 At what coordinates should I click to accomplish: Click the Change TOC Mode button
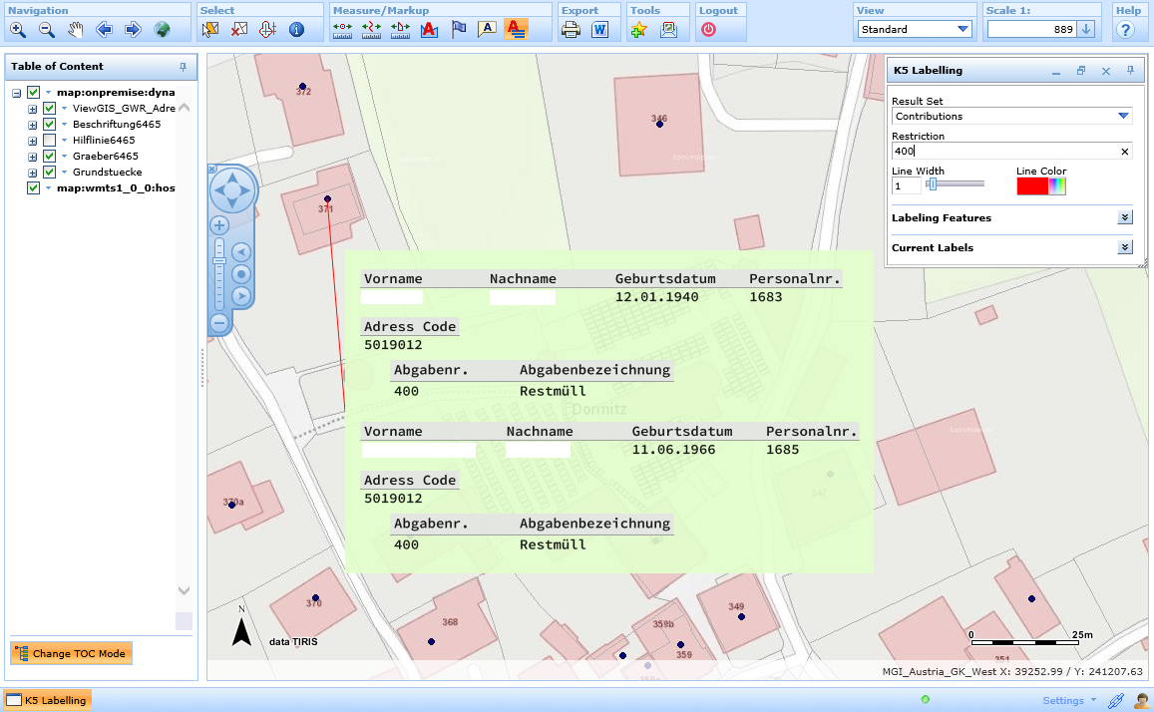tap(71, 654)
